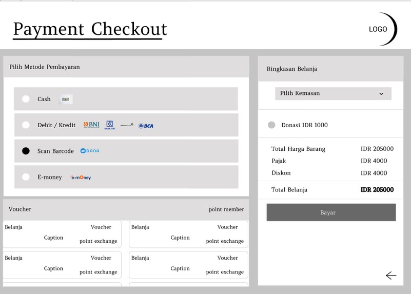Open the point member link

pos(226,209)
